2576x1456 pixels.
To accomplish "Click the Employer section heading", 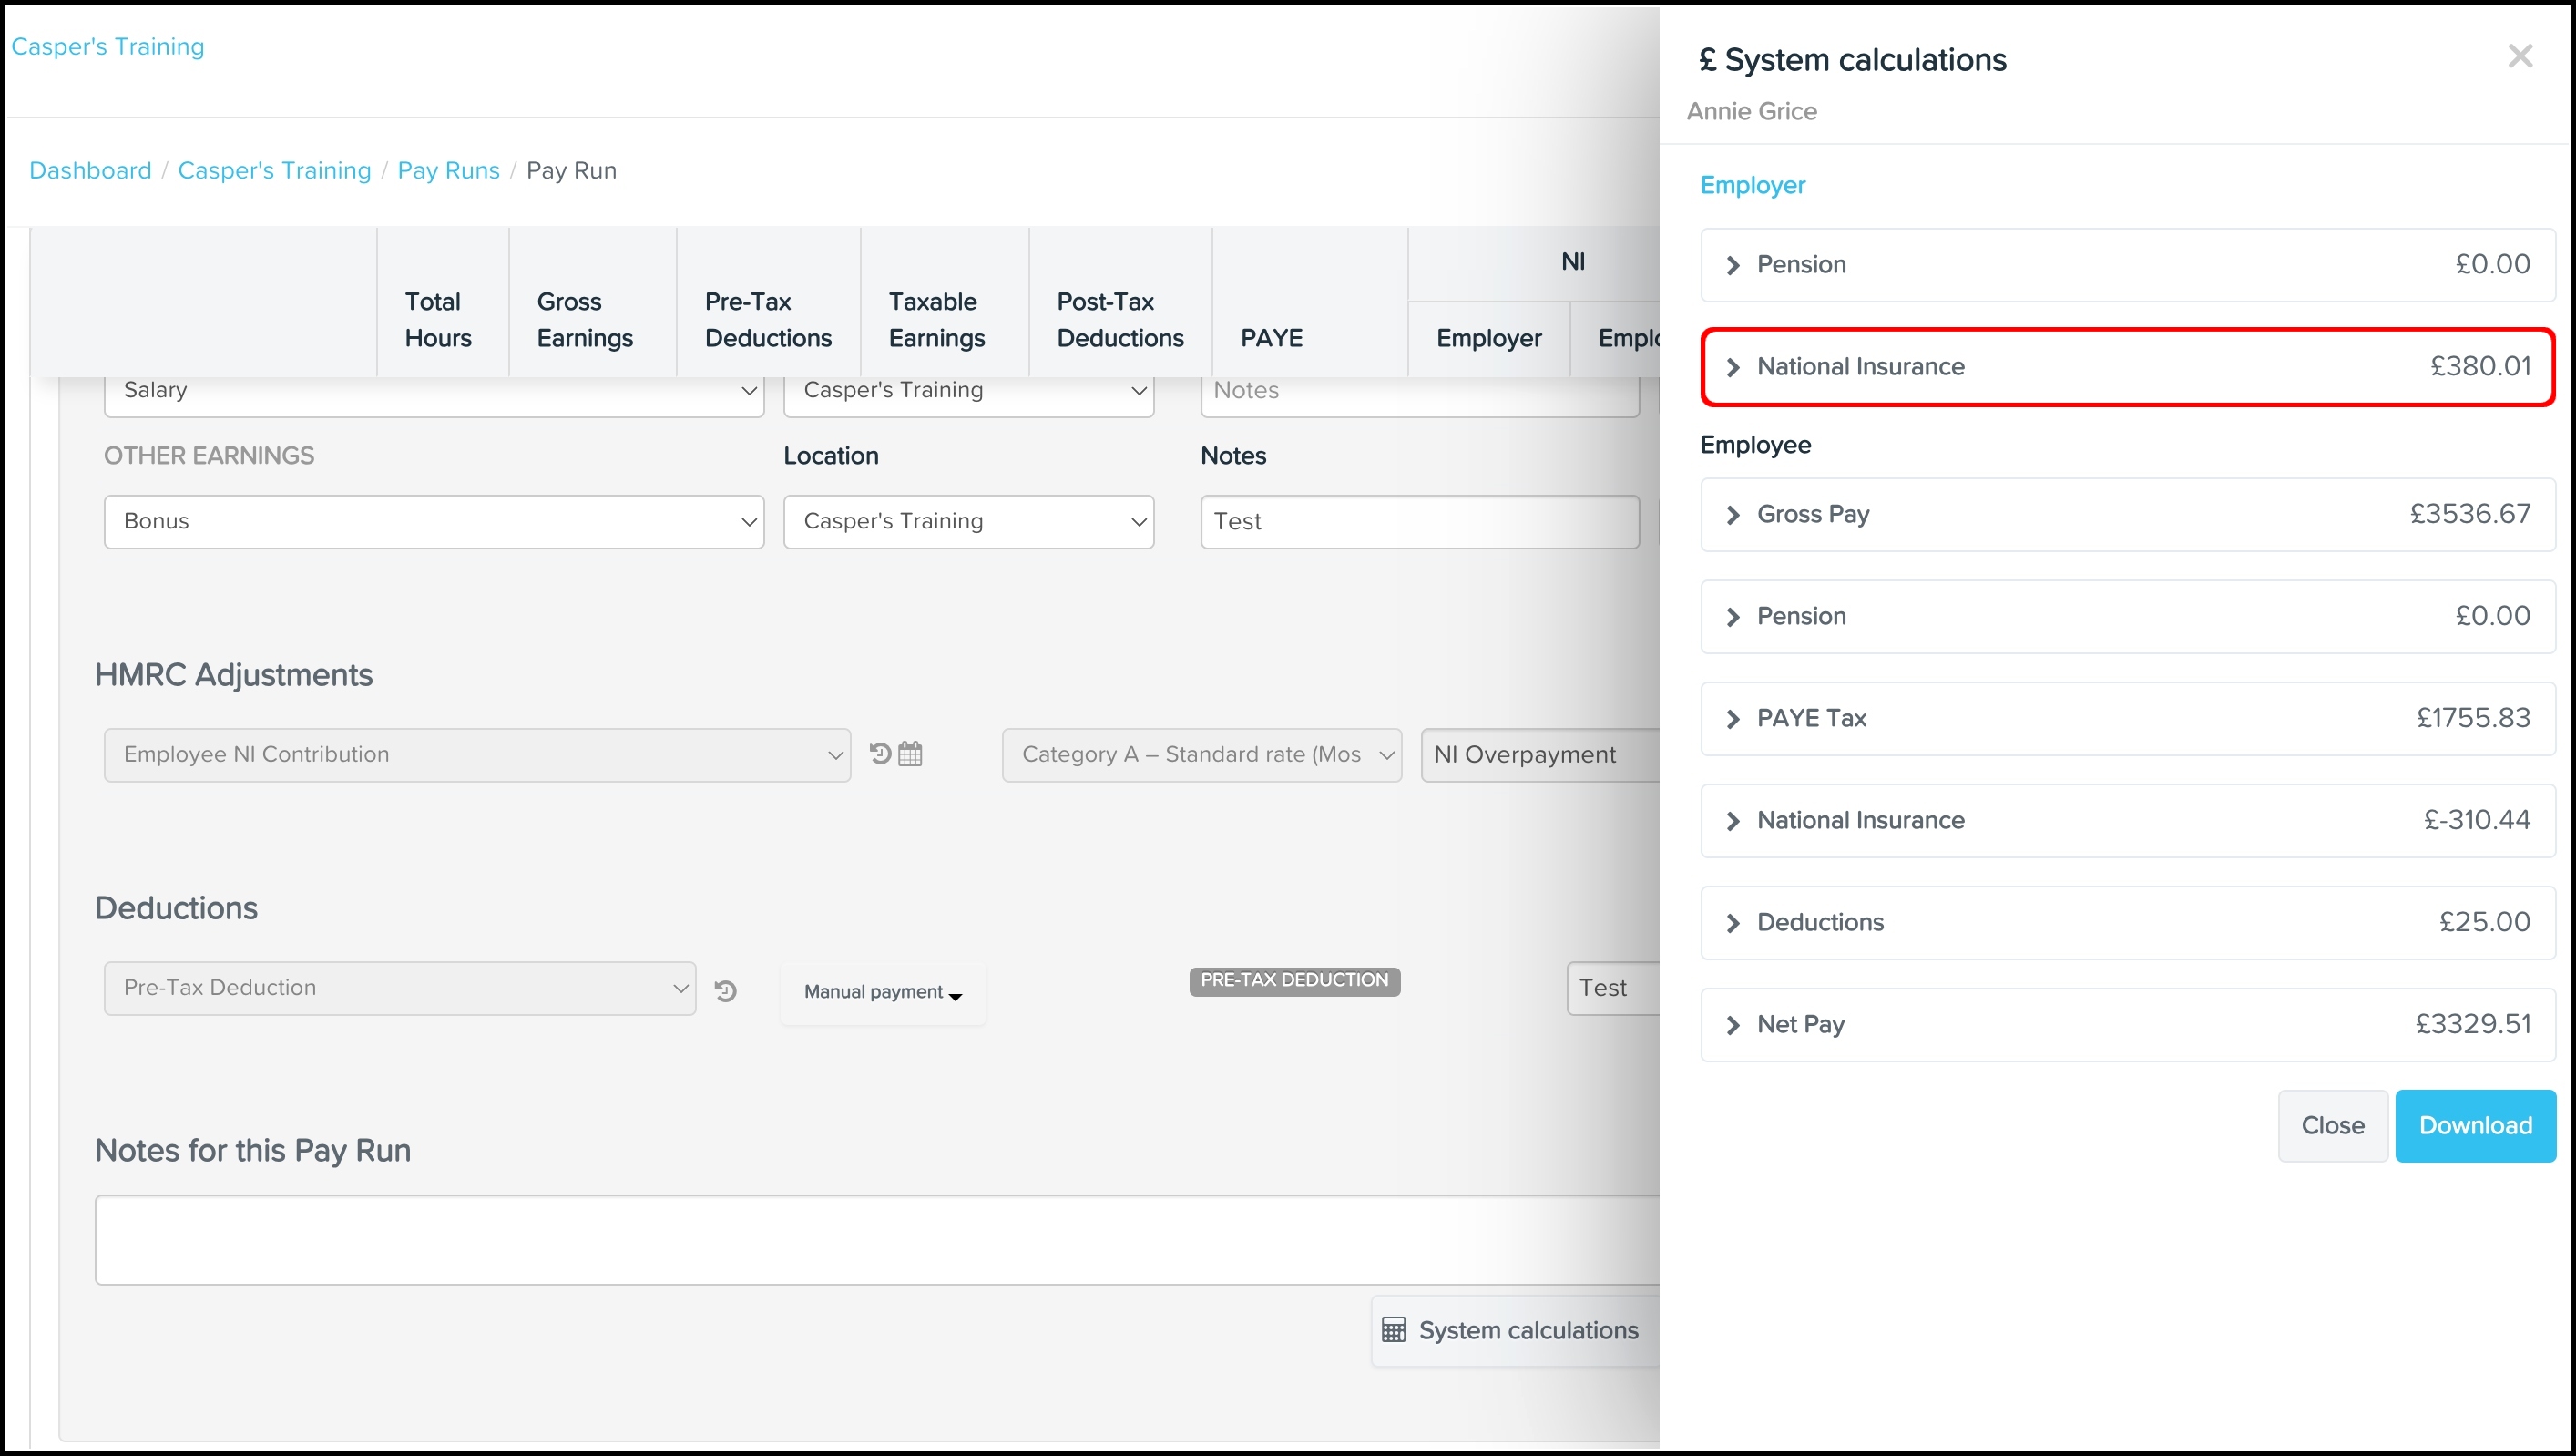I will [x=1752, y=185].
